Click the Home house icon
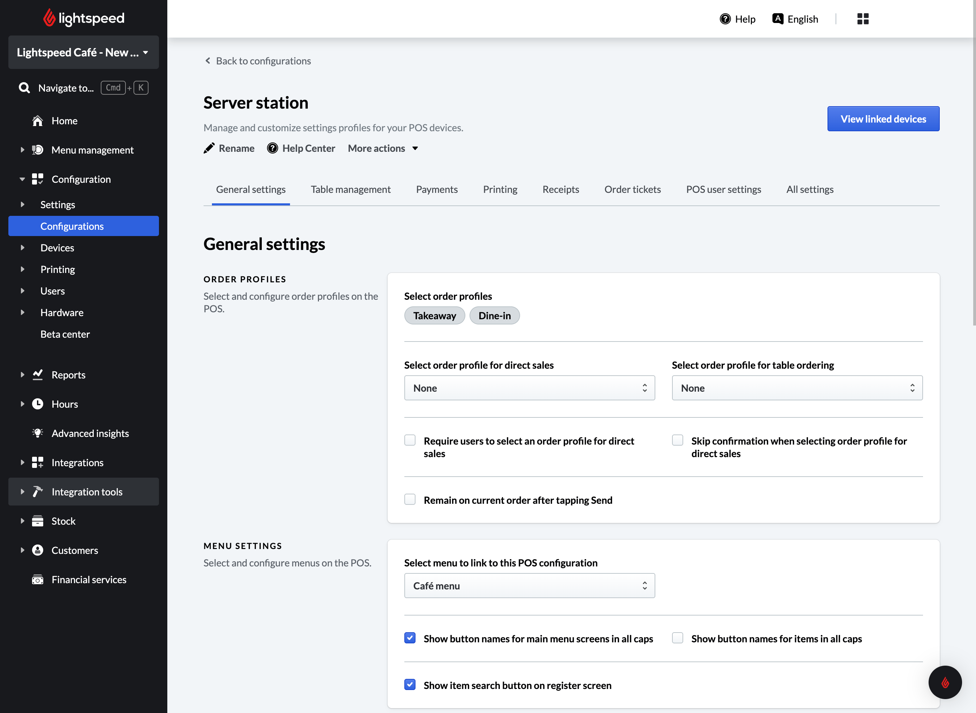The image size is (976, 713). tap(38, 121)
